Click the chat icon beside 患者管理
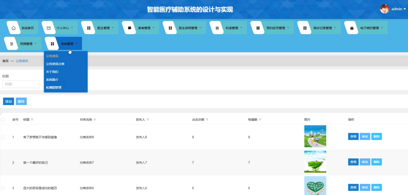The image size is (408, 195). [x=130, y=28]
